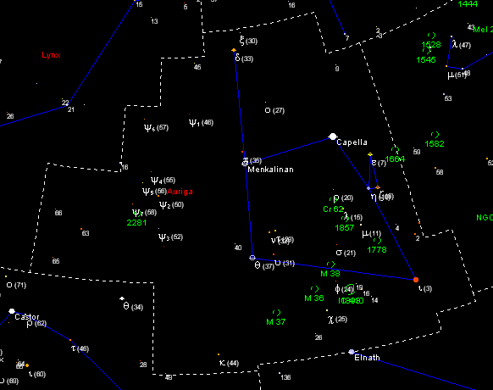Image resolution: width=493 pixels, height=390 pixels.
Task: Click the theta (34) star in Gemini
Action: (x=122, y=298)
